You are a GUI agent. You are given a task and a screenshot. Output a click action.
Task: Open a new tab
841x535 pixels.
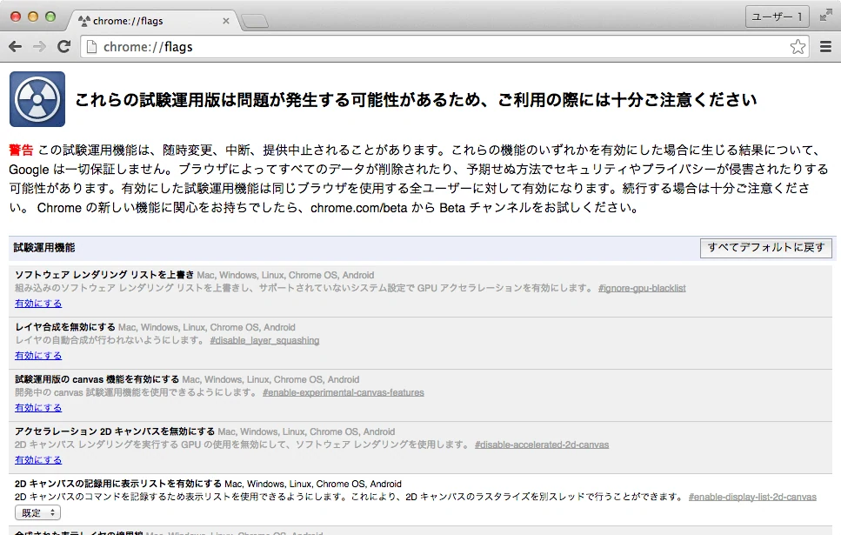[x=255, y=22]
